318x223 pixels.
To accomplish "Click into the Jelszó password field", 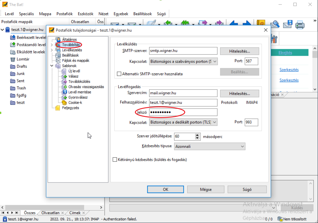I will [183, 112].
